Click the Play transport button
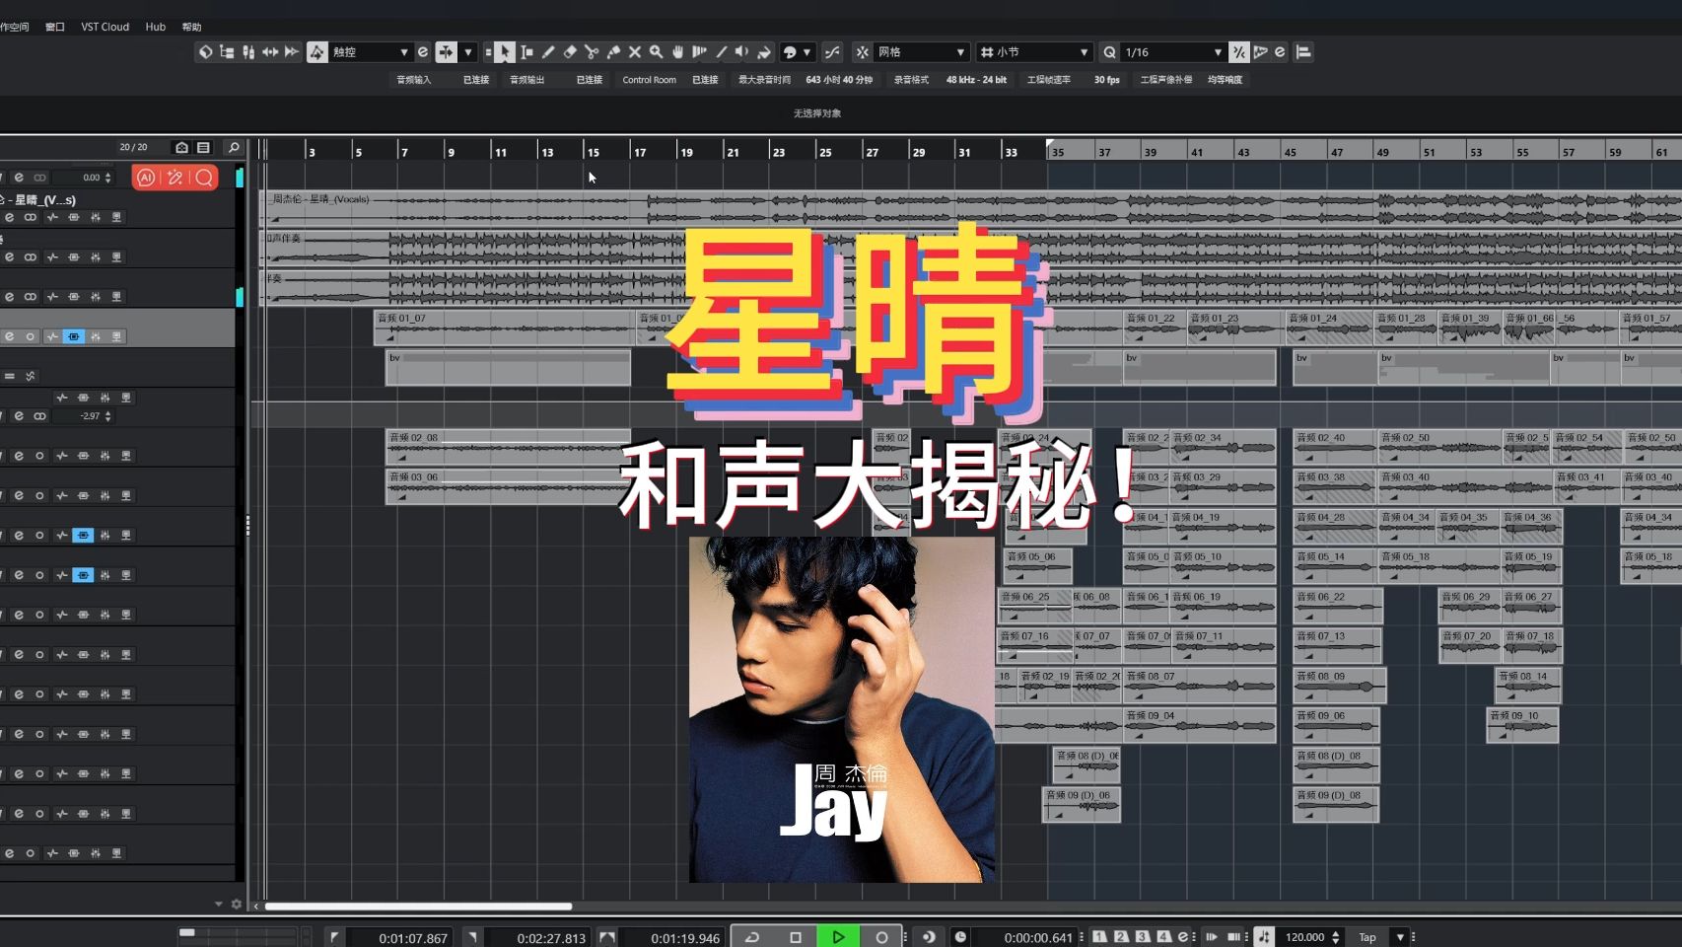Screen dimensions: 1682x947 point(838,937)
